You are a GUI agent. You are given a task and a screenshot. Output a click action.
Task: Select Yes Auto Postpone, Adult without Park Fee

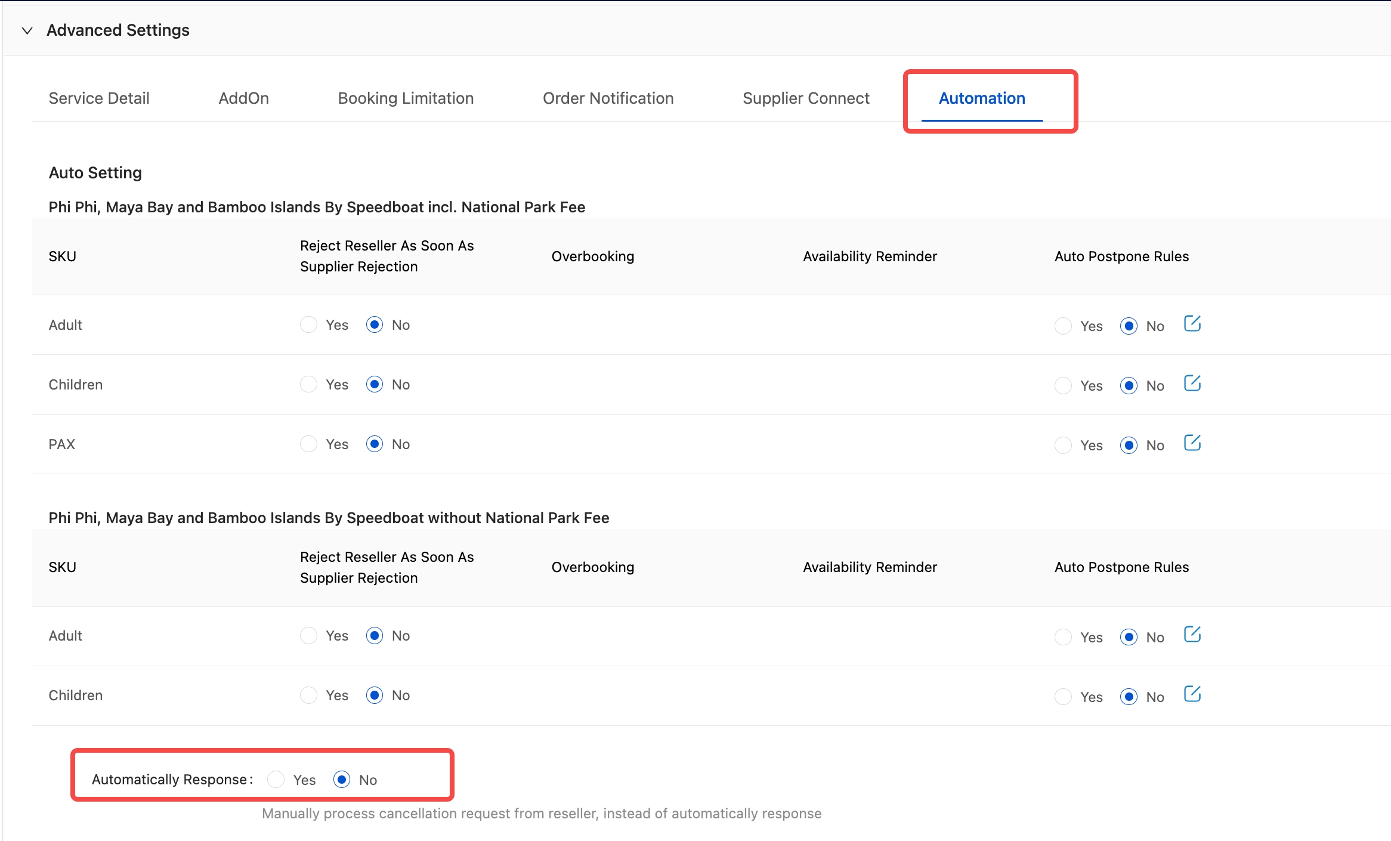coord(1063,638)
